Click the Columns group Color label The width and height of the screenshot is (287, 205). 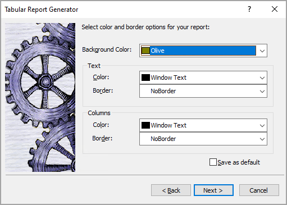point(101,125)
